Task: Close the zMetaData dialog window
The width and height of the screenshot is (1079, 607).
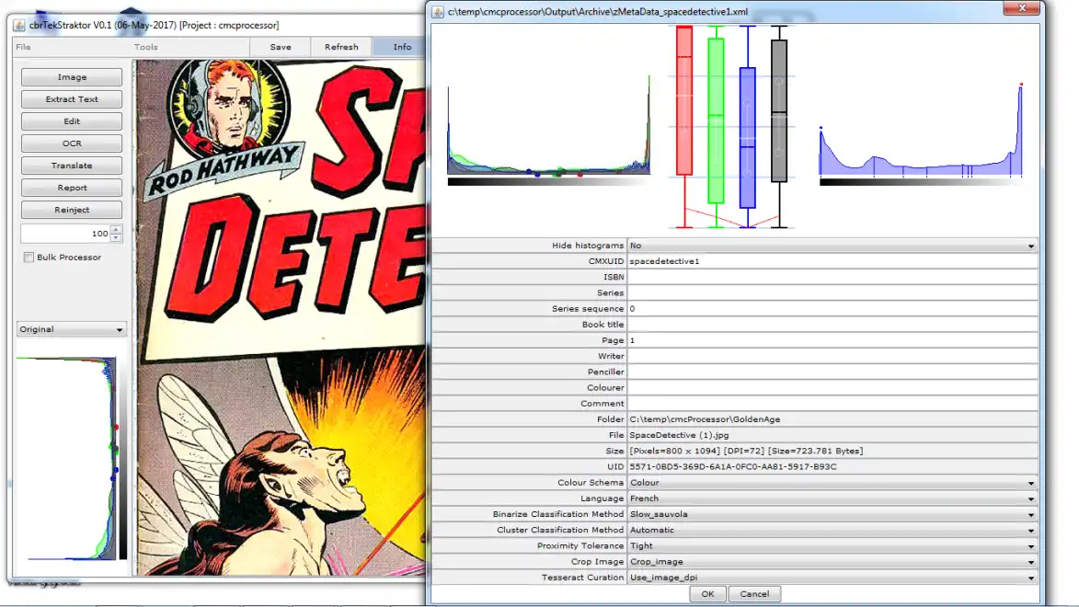Action: point(1022,8)
